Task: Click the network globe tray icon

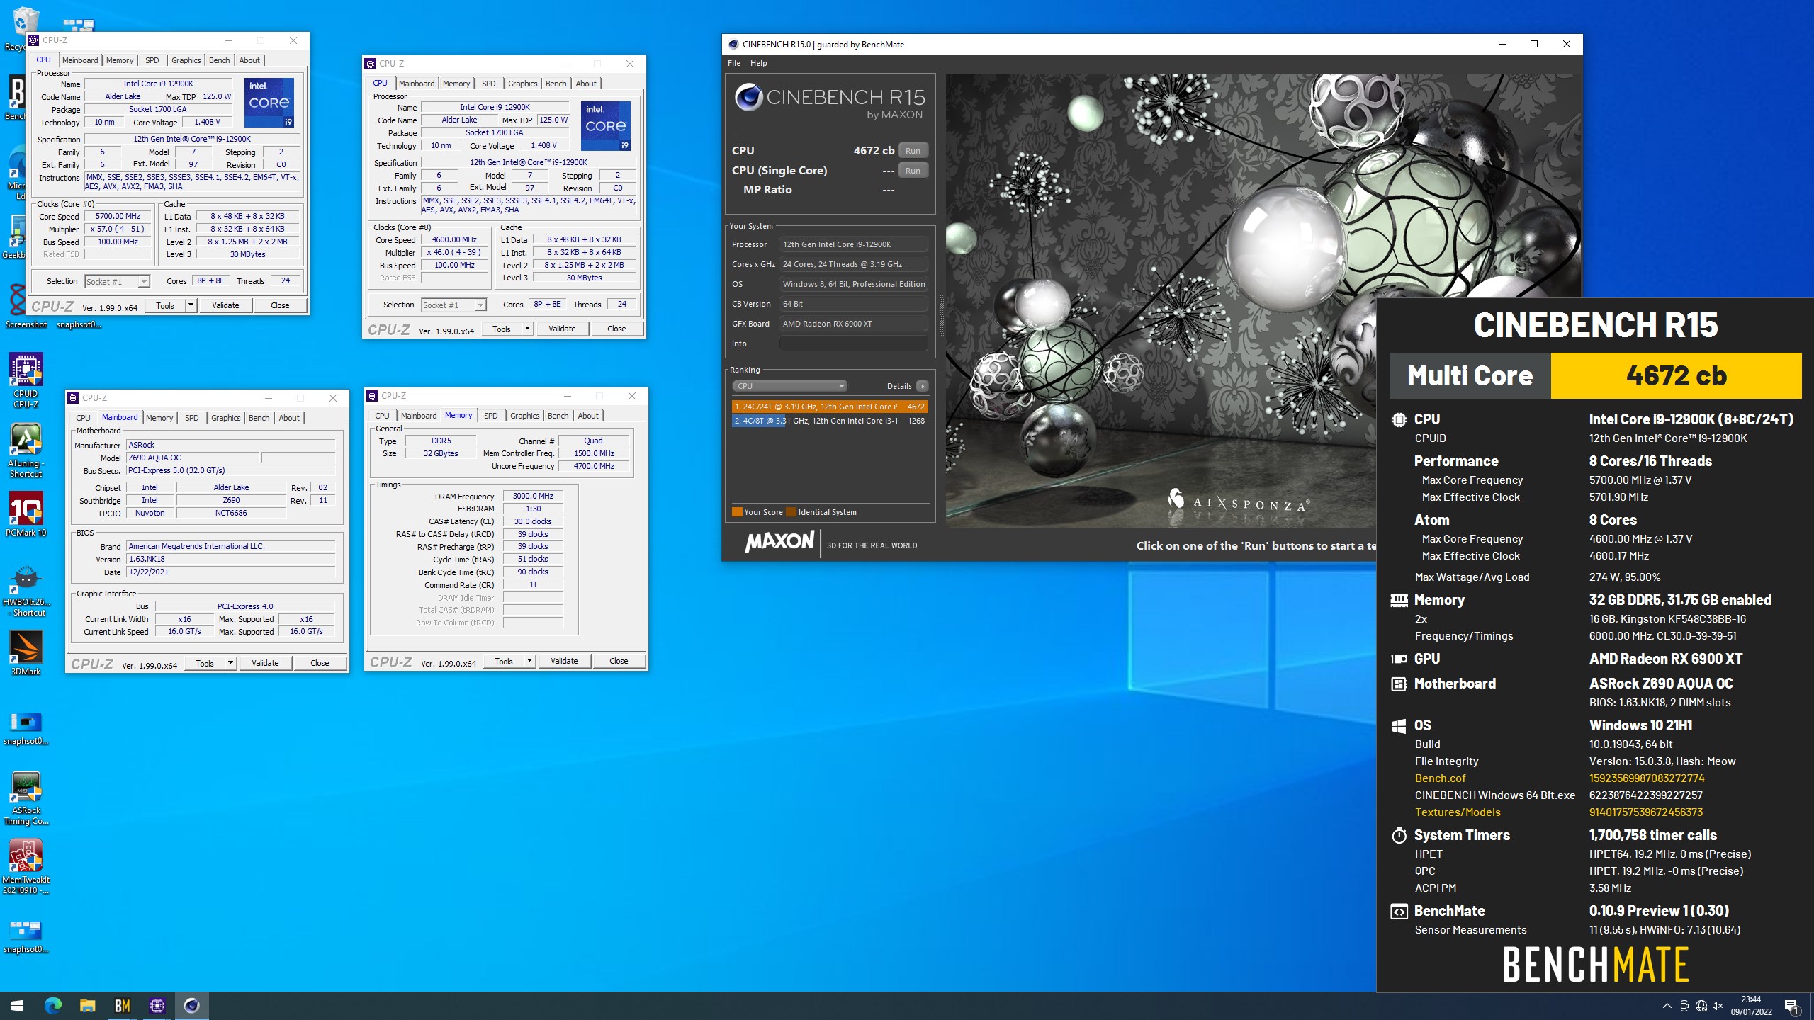Action: click(x=1701, y=1006)
